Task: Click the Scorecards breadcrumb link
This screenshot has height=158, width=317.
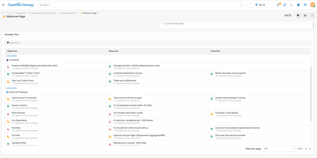Action: [x=21, y=13]
